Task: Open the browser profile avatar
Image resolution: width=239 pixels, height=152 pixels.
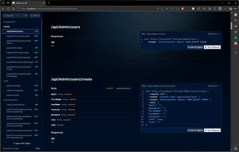Action: click(220, 9)
